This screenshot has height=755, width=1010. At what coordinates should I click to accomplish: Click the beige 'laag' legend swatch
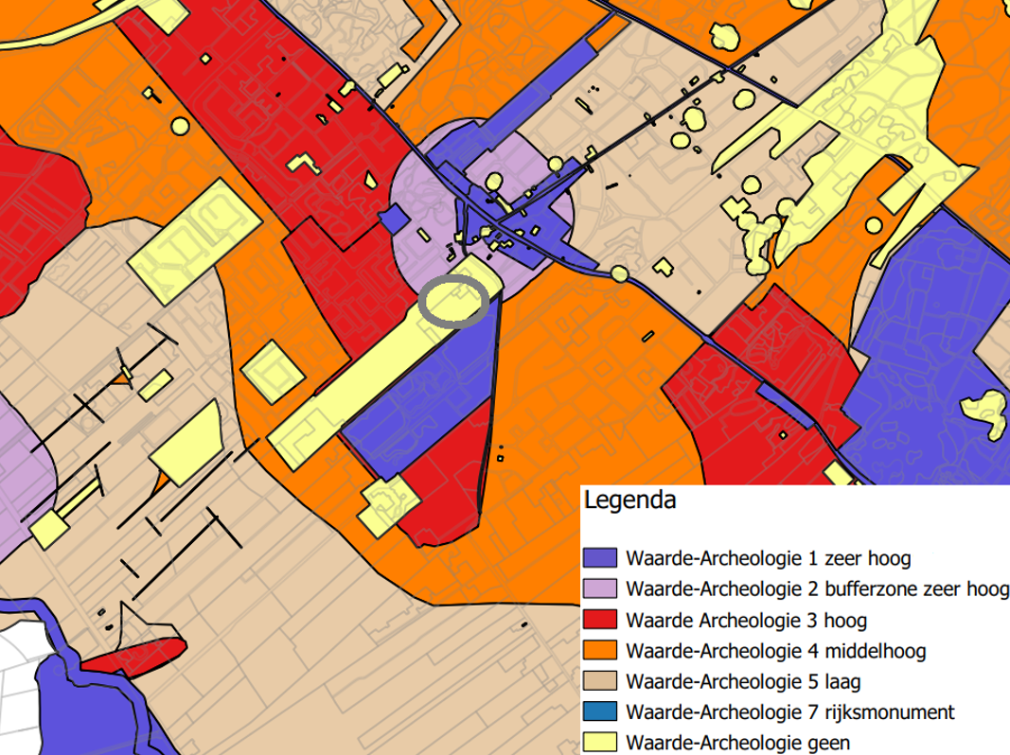600,681
